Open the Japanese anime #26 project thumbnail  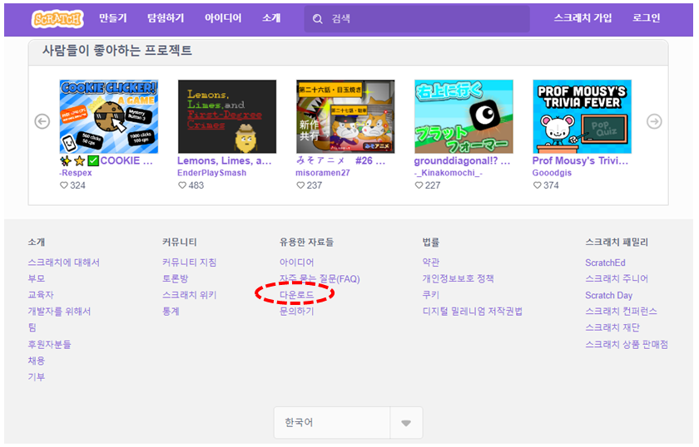[345, 116]
